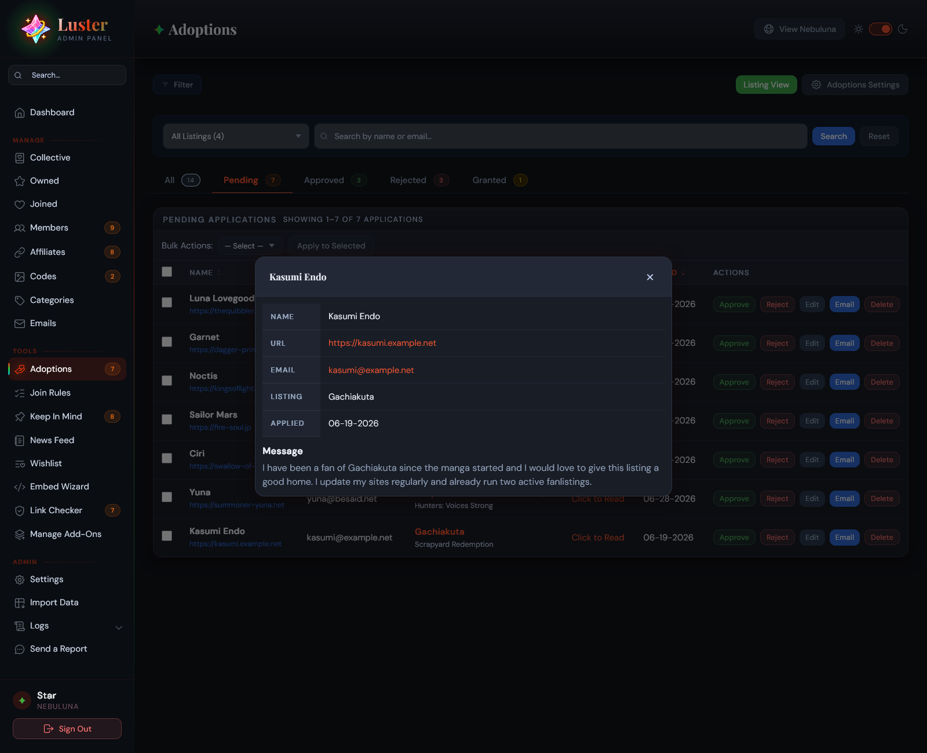Check the Luna Lovegood row checkbox
This screenshot has height=753, width=927.
(167, 302)
